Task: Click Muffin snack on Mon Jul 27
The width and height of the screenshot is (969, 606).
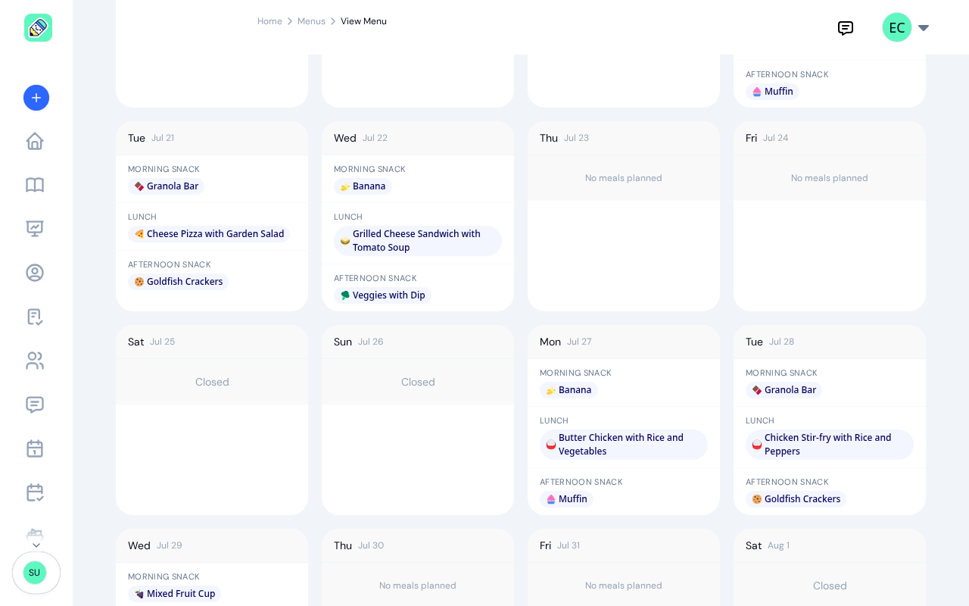Action: 566,499
